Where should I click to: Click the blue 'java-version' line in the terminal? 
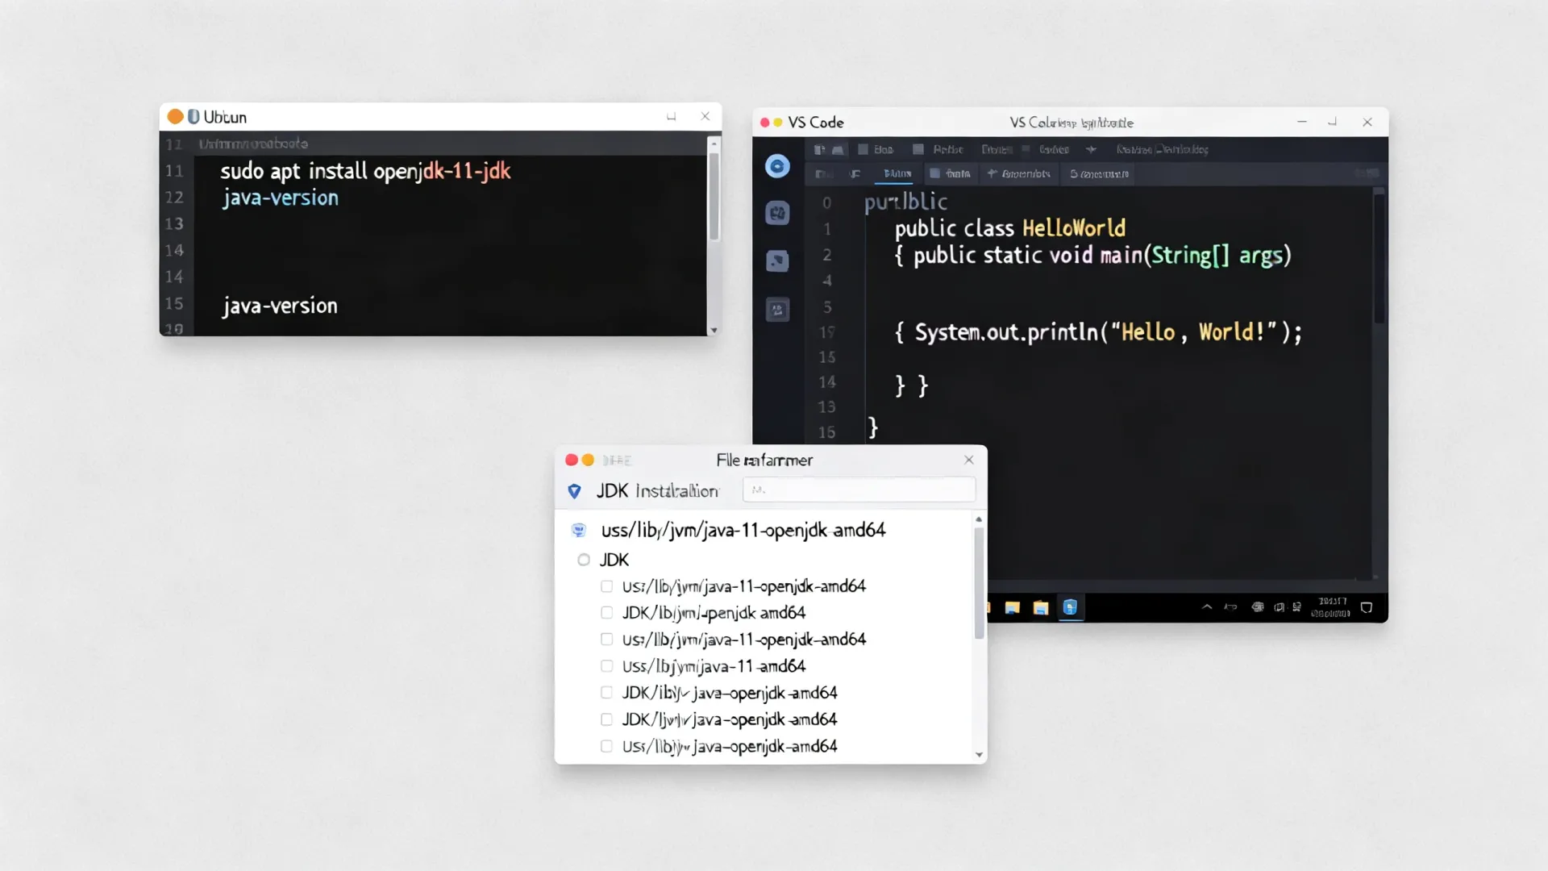point(281,198)
